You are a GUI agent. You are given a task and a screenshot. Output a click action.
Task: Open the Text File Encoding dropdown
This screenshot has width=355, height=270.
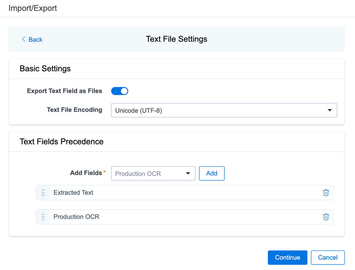click(224, 110)
